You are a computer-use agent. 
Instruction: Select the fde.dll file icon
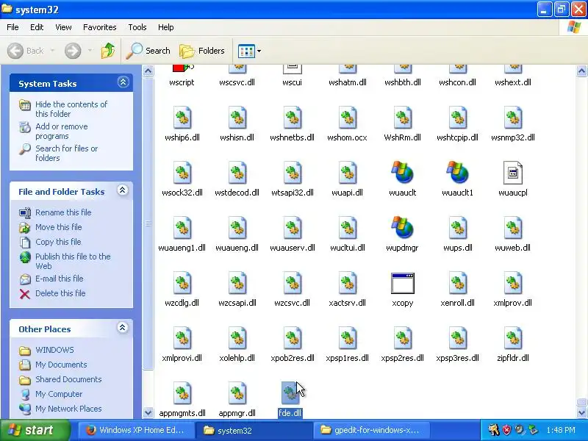(290, 393)
